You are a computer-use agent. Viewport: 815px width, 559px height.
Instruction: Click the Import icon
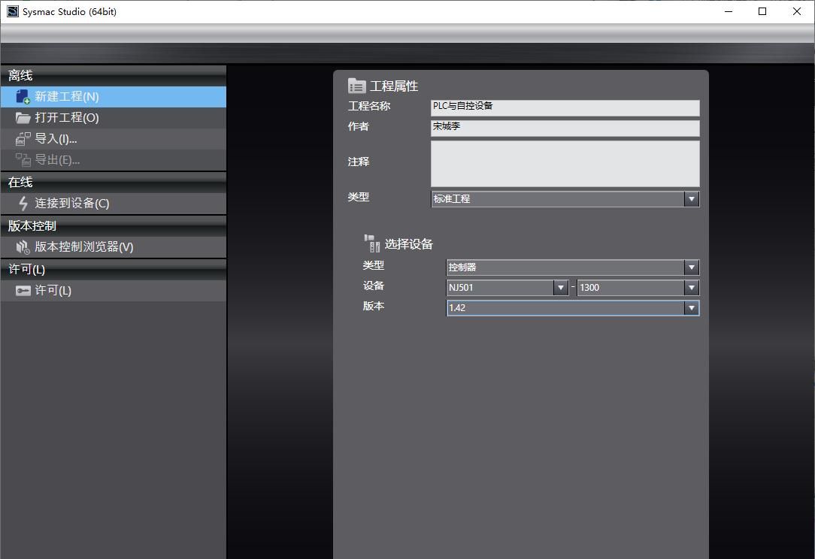[x=23, y=139]
